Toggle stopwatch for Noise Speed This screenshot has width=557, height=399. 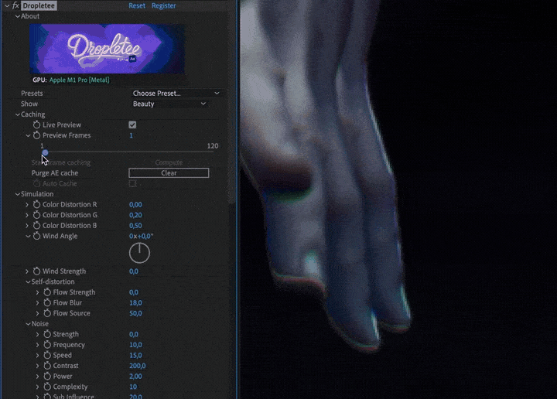[47, 355]
